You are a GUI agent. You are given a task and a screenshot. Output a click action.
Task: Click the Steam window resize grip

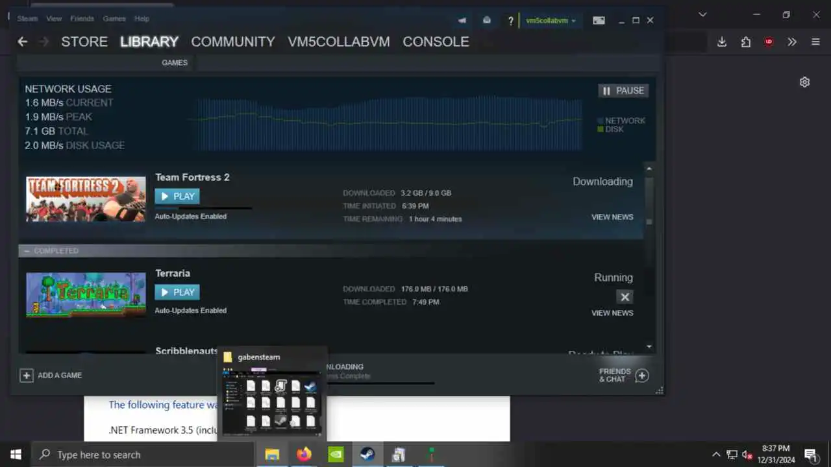tap(660, 390)
